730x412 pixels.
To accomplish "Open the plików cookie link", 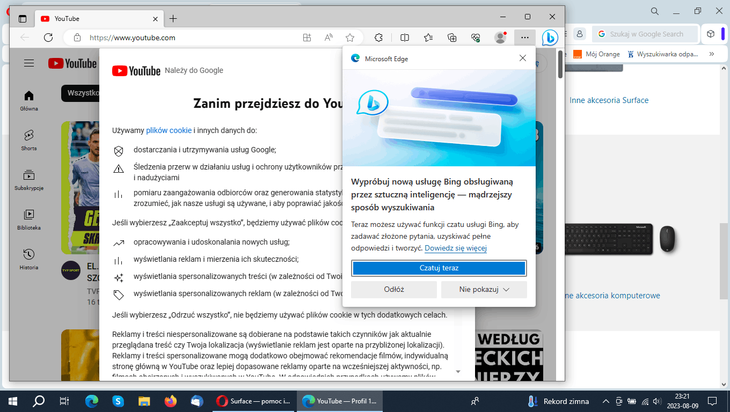I will (x=169, y=130).
